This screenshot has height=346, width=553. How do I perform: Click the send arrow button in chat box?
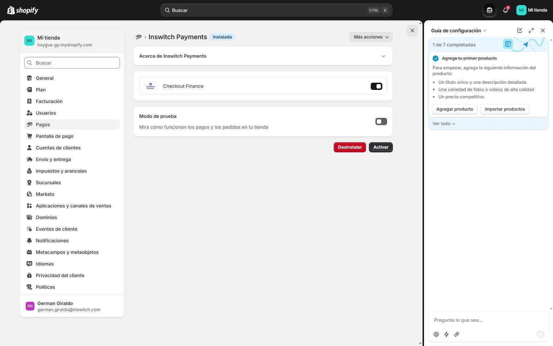540,334
